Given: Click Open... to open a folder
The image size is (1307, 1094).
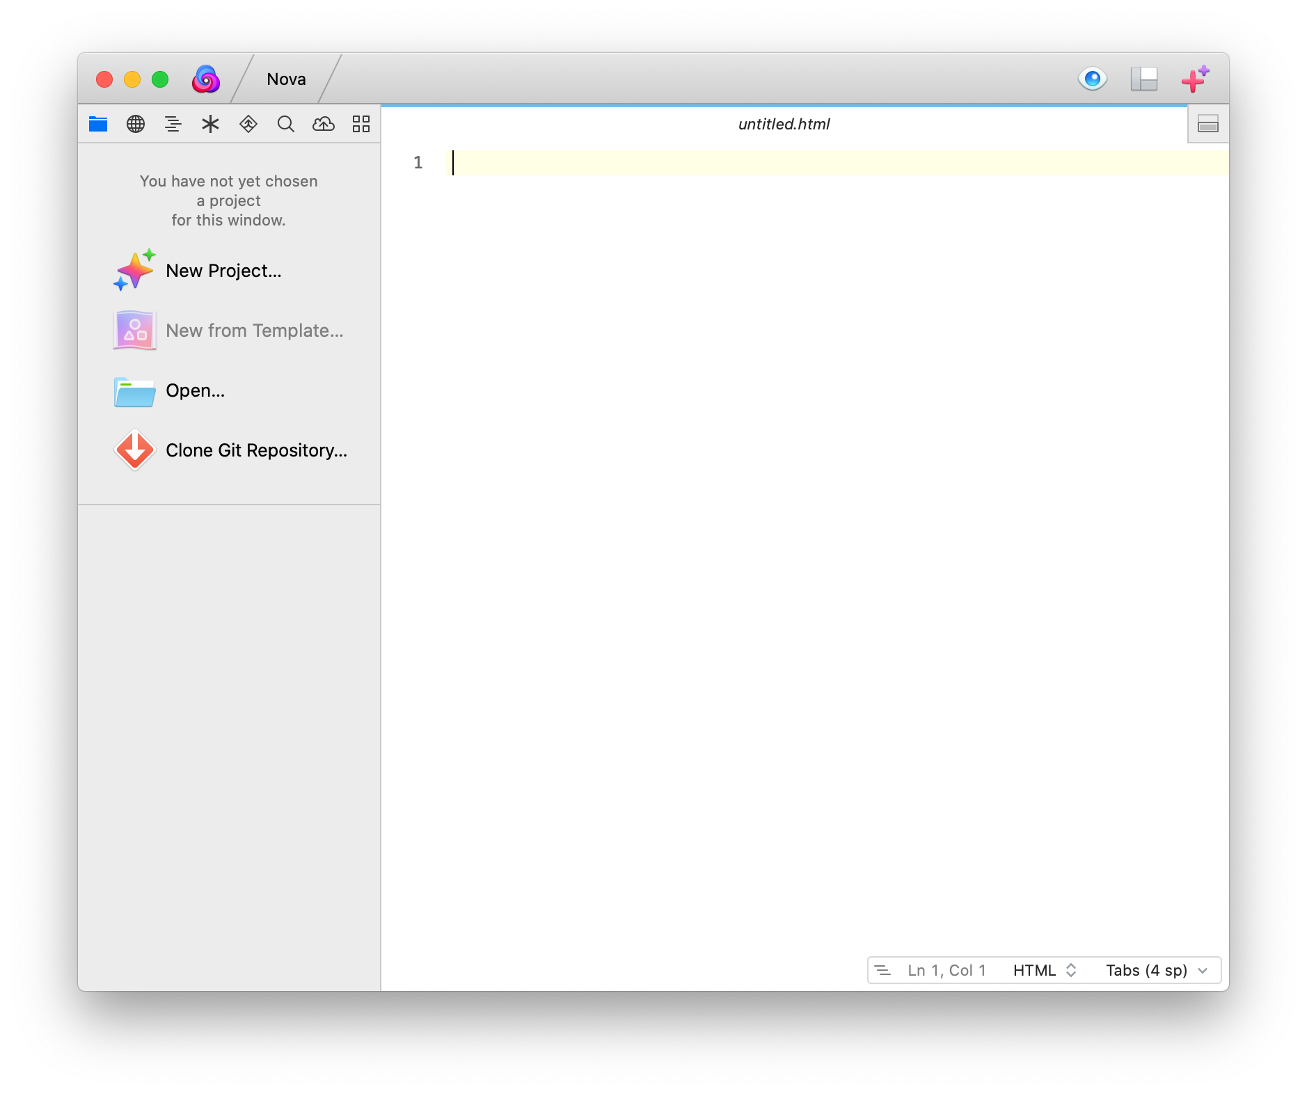Looking at the screenshot, I should coord(195,390).
